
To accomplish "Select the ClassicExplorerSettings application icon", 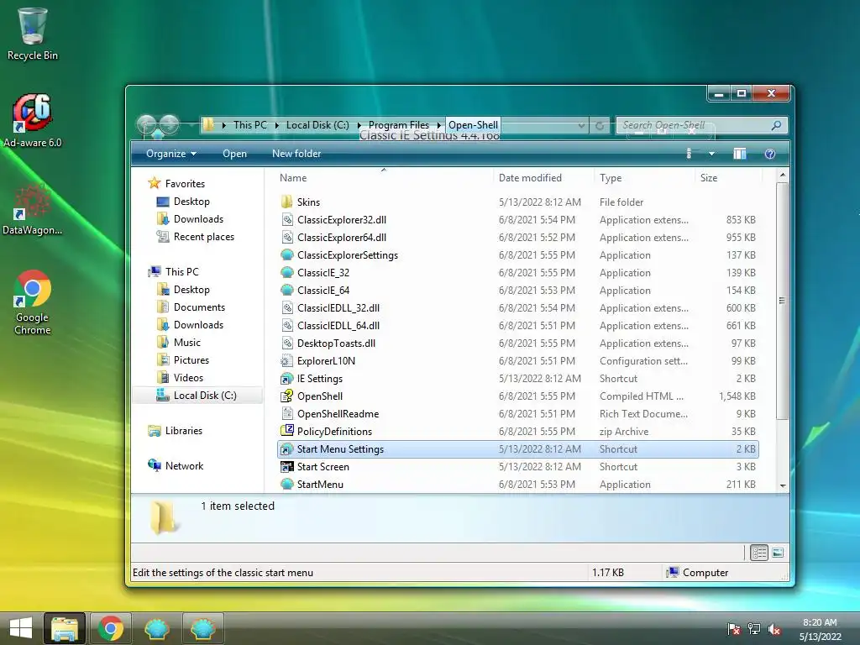I will pyautogui.click(x=287, y=255).
